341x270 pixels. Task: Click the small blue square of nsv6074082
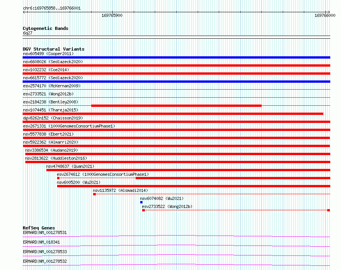141,202
